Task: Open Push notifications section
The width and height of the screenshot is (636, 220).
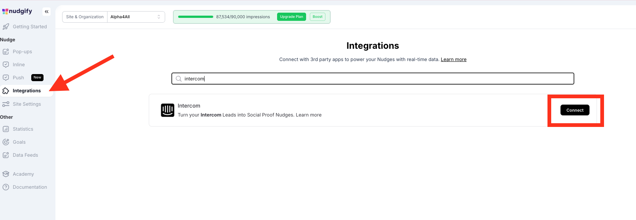Action: (x=18, y=78)
